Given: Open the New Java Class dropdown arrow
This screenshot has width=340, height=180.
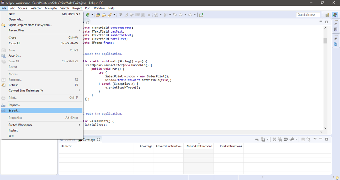Looking at the screenshot, I should [x=92, y=15].
